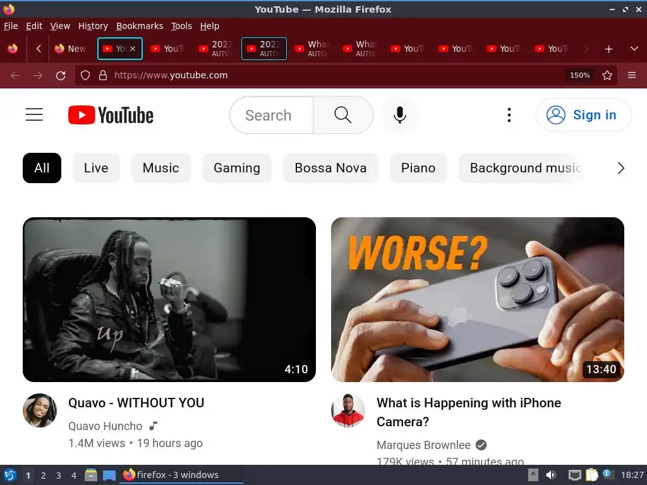Select the Bossa Nova filter chip
Screen dimensions: 647x485
tap(330, 168)
